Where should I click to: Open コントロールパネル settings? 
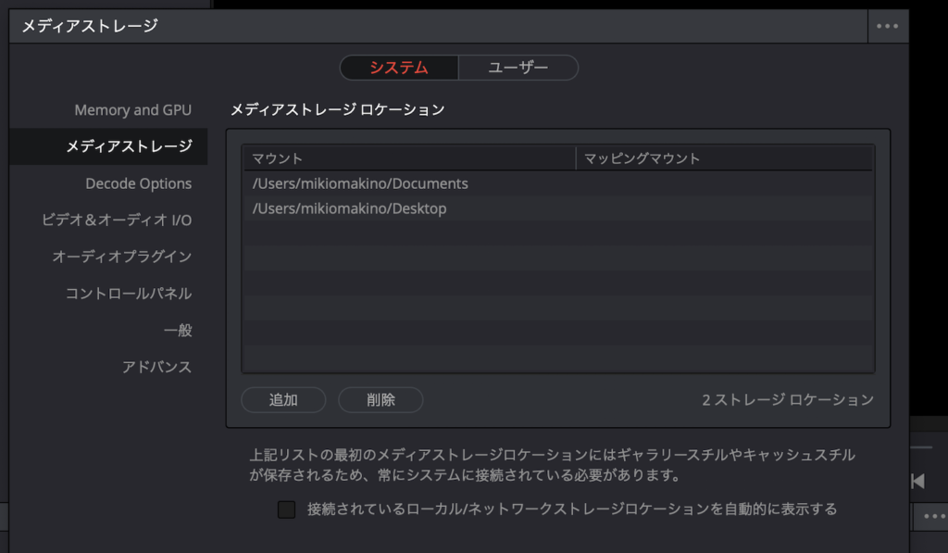point(129,294)
